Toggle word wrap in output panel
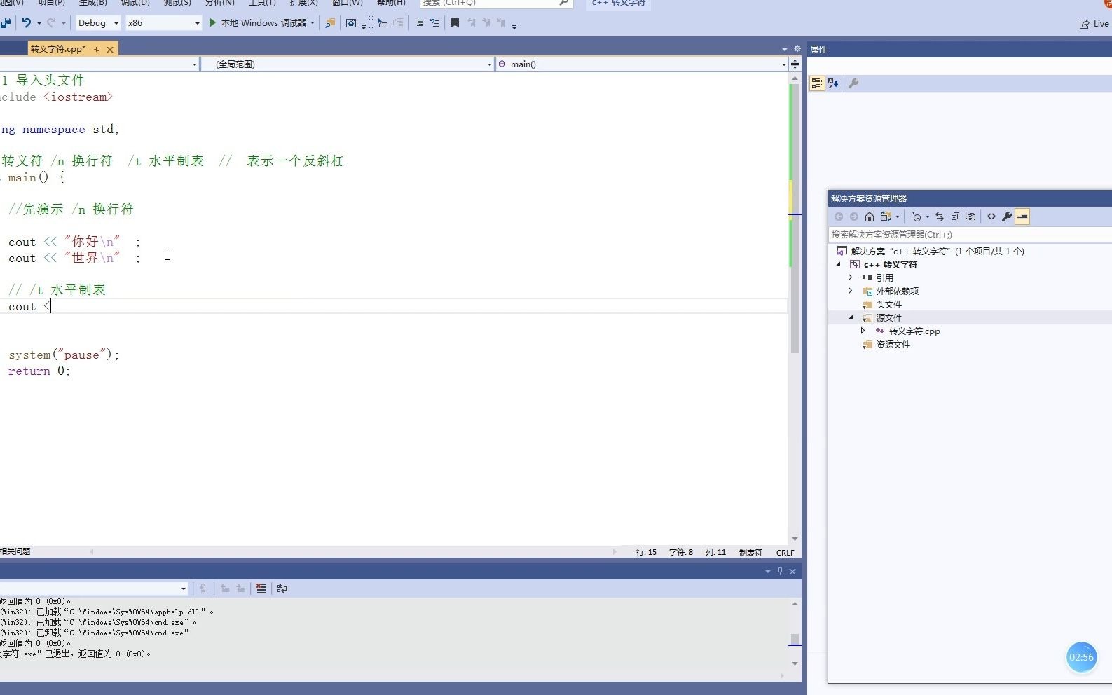Viewport: 1112px width, 695px height. point(282,589)
